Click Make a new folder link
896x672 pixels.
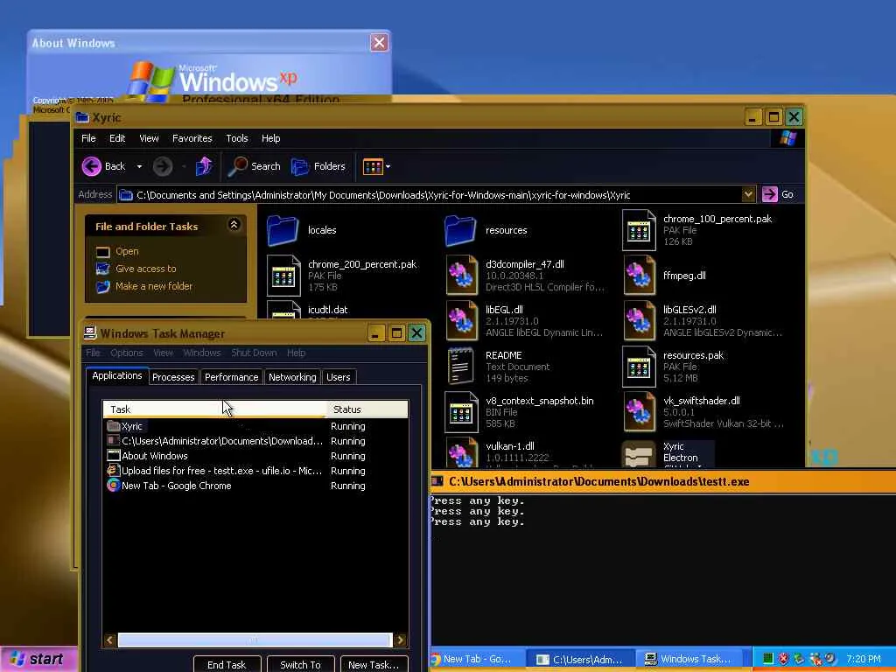(154, 286)
